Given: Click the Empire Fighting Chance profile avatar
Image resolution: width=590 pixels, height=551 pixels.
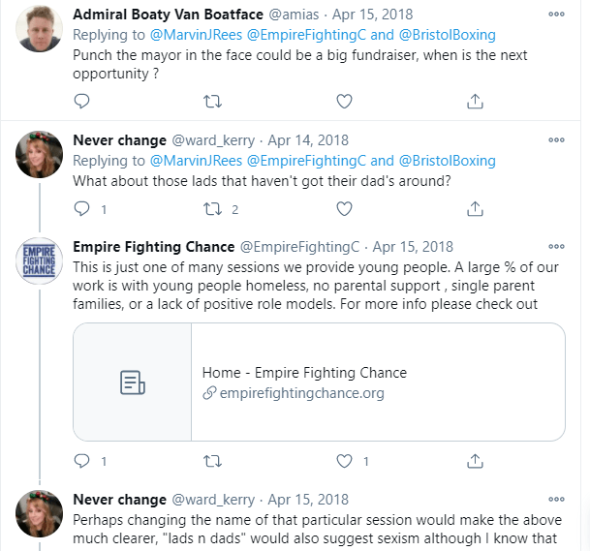Looking at the screenshot, I should pos(40,261).
